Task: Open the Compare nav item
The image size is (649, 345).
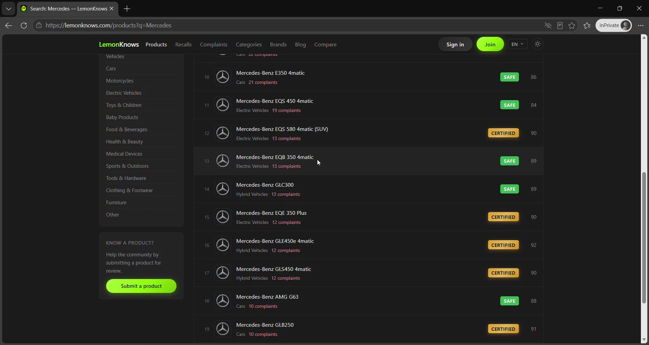Action: pos(325,44)
